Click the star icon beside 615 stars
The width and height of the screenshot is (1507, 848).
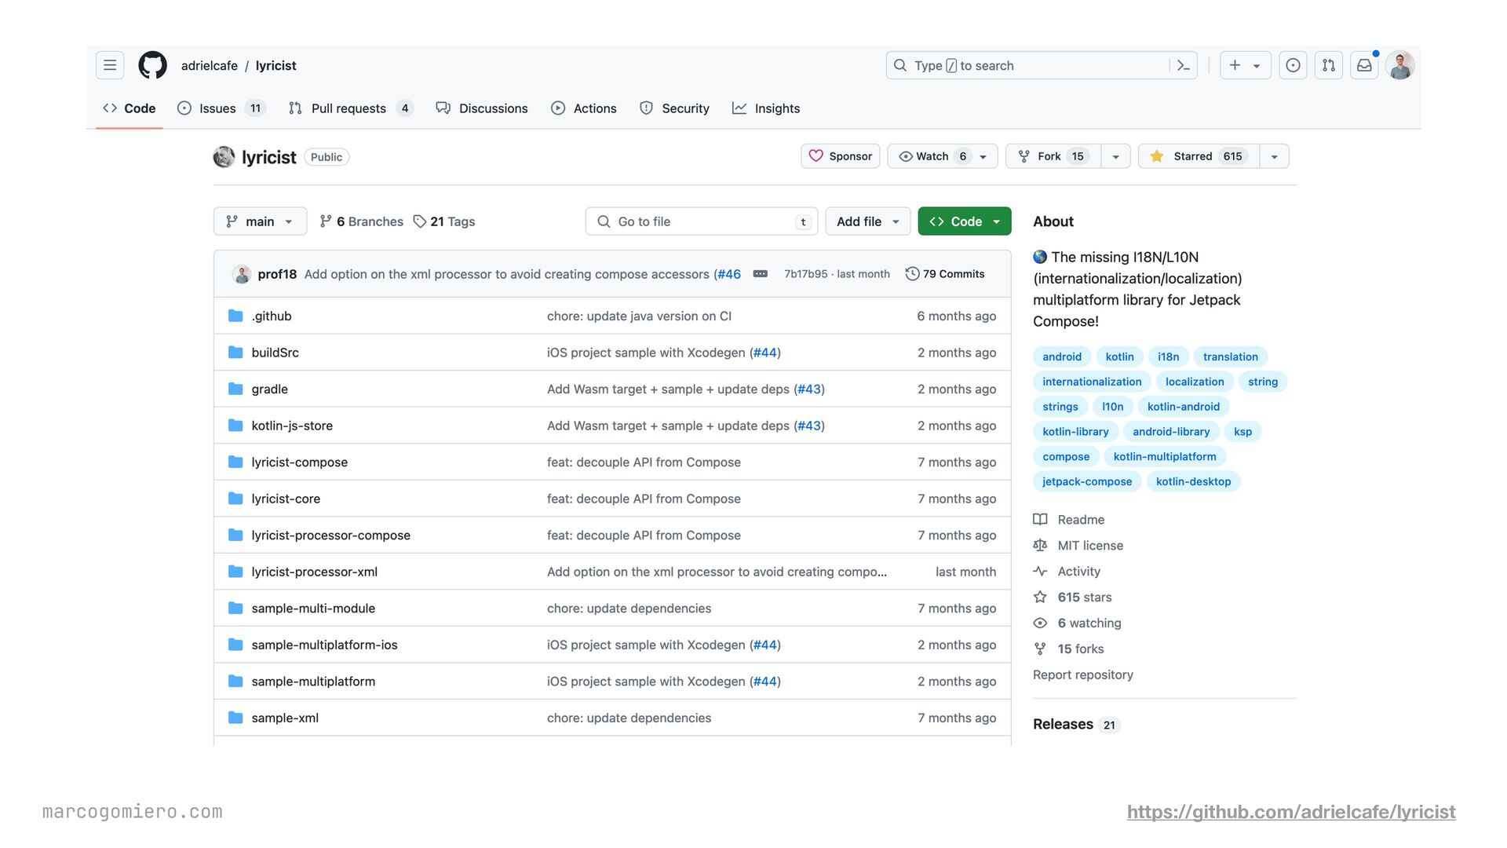[x=1040, y=597]
